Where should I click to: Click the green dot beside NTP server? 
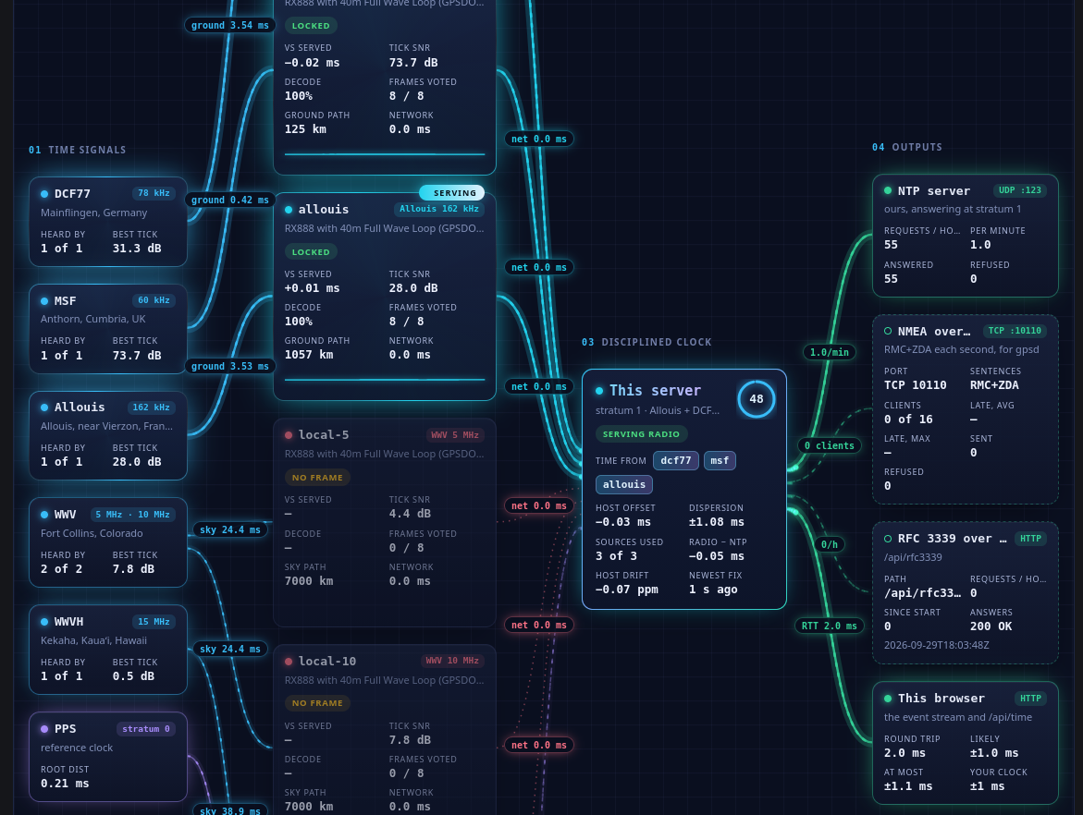point(888,190)
